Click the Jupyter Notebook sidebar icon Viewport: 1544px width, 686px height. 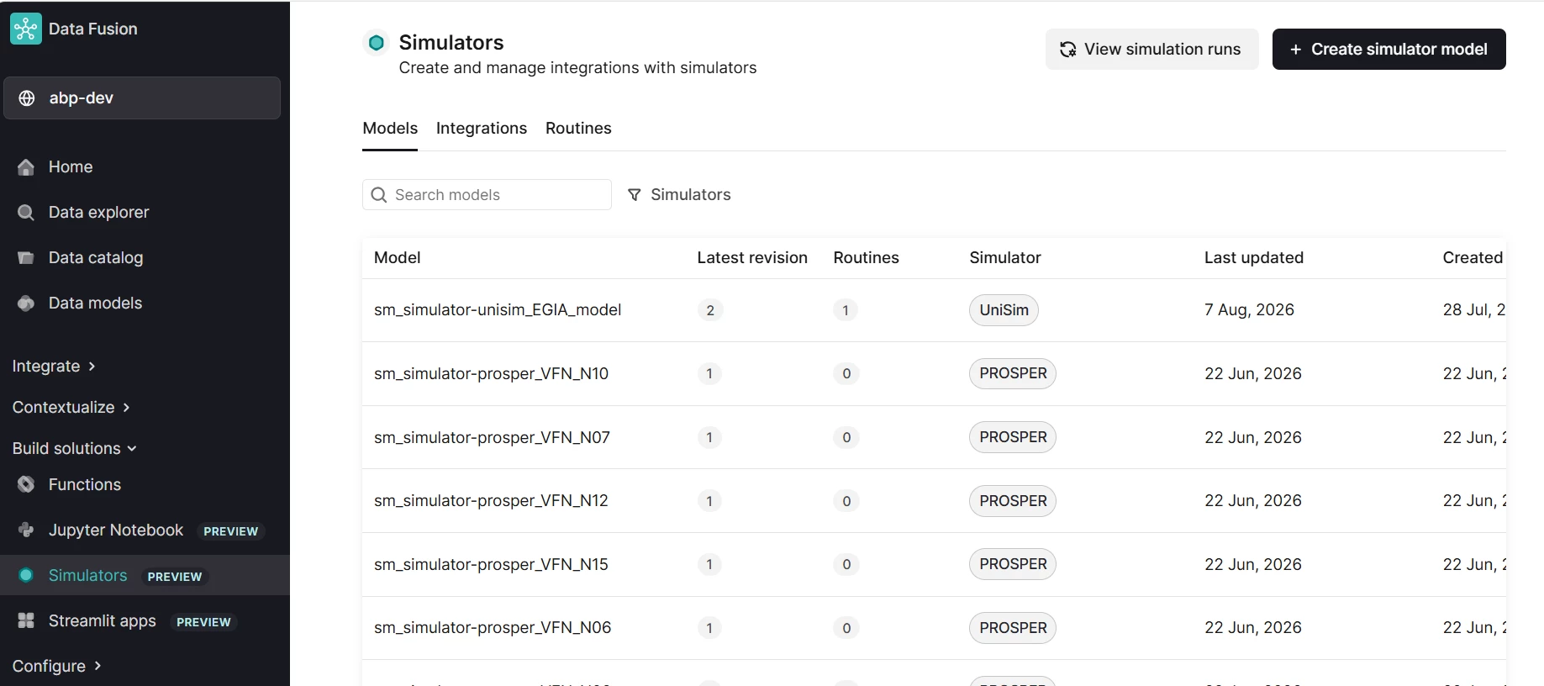point(26,530)
